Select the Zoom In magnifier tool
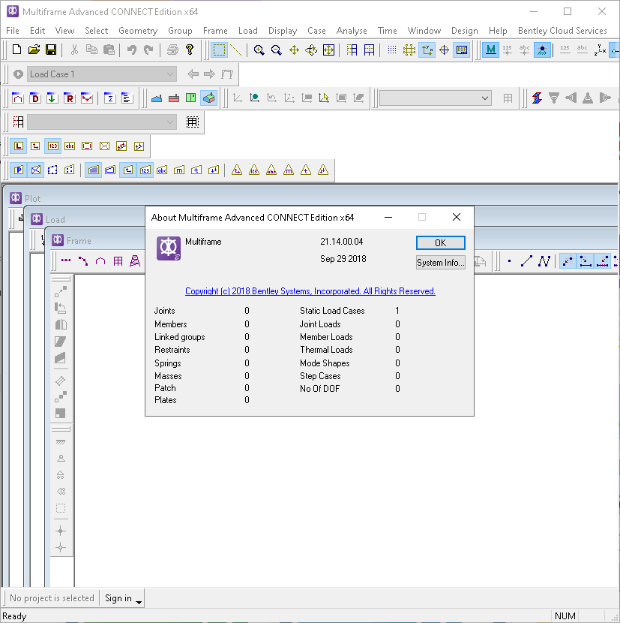This screenshot has height=623, width=620. point(259,50)
